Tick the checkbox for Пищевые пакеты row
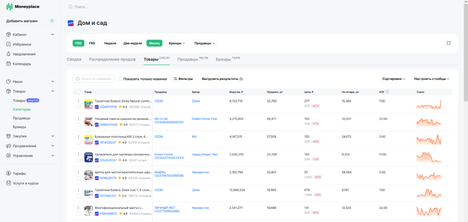The image size is (468, 222). pyautogui.click(x=79, y=124)
